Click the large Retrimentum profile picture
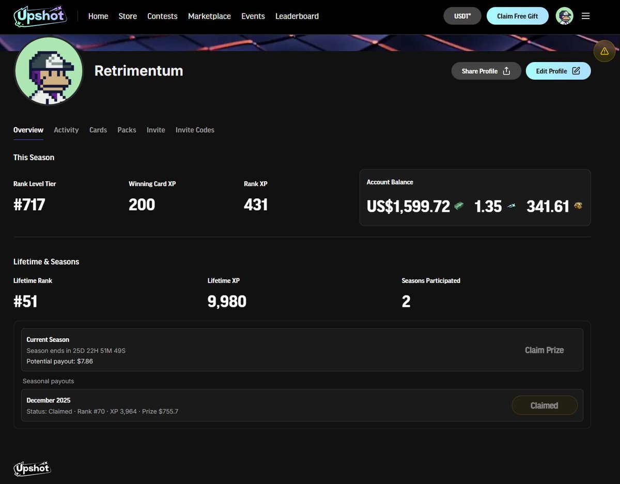The height and width of the screenshot is (484, 620). 49,71
